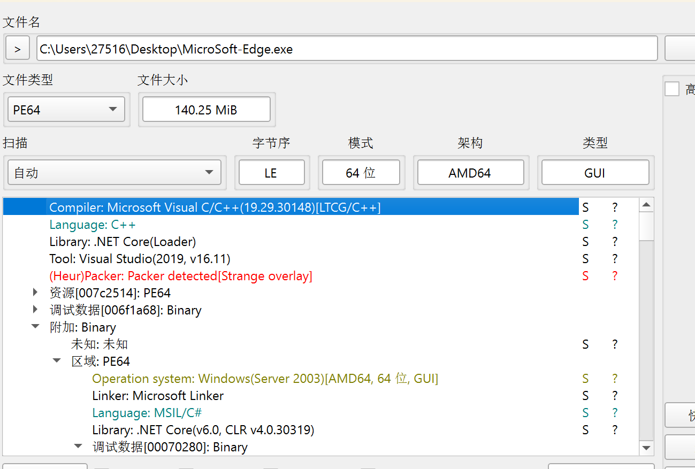
Task: Click the S in the Language: C++ row
Action: pyautogui.click(x=585, y=225)
